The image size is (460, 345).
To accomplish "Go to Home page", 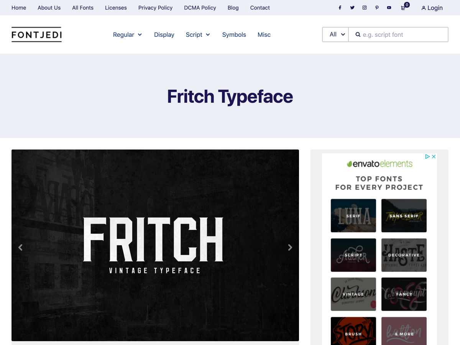I will (19, 8).
